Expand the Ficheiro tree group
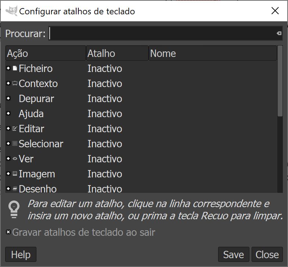 (x=8, y=68)
